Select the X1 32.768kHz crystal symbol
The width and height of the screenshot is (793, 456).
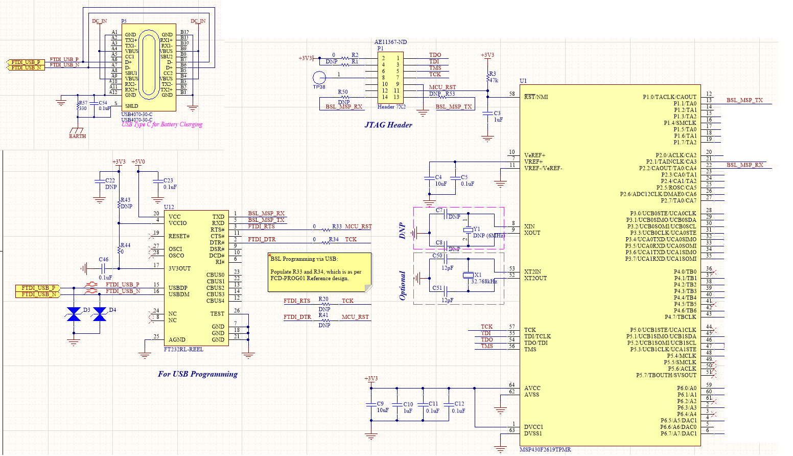[468, 276]
